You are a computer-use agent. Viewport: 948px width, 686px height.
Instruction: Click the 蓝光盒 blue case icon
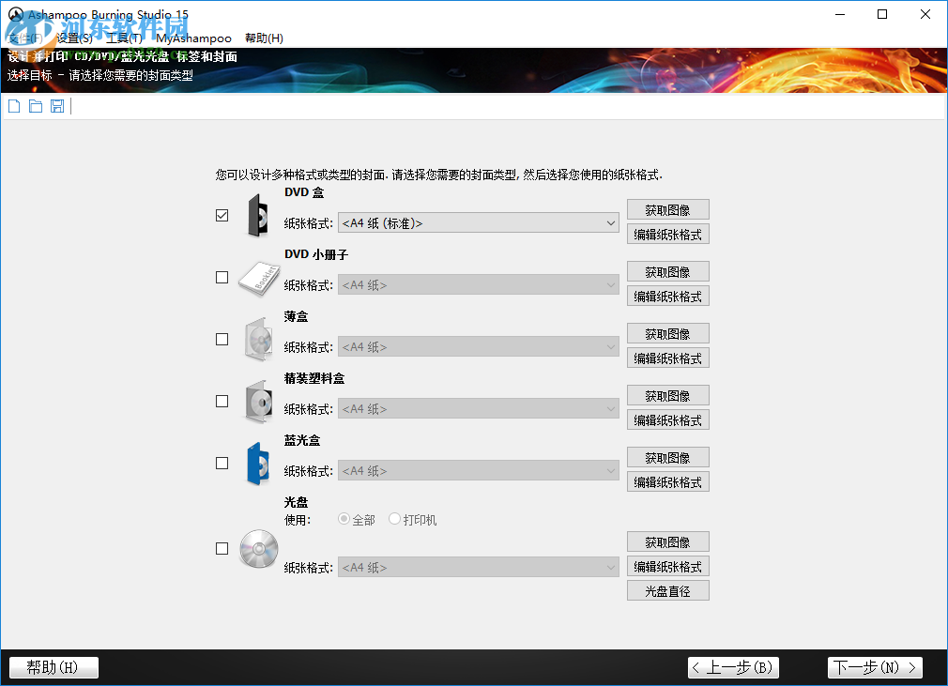tap(257, 464)
